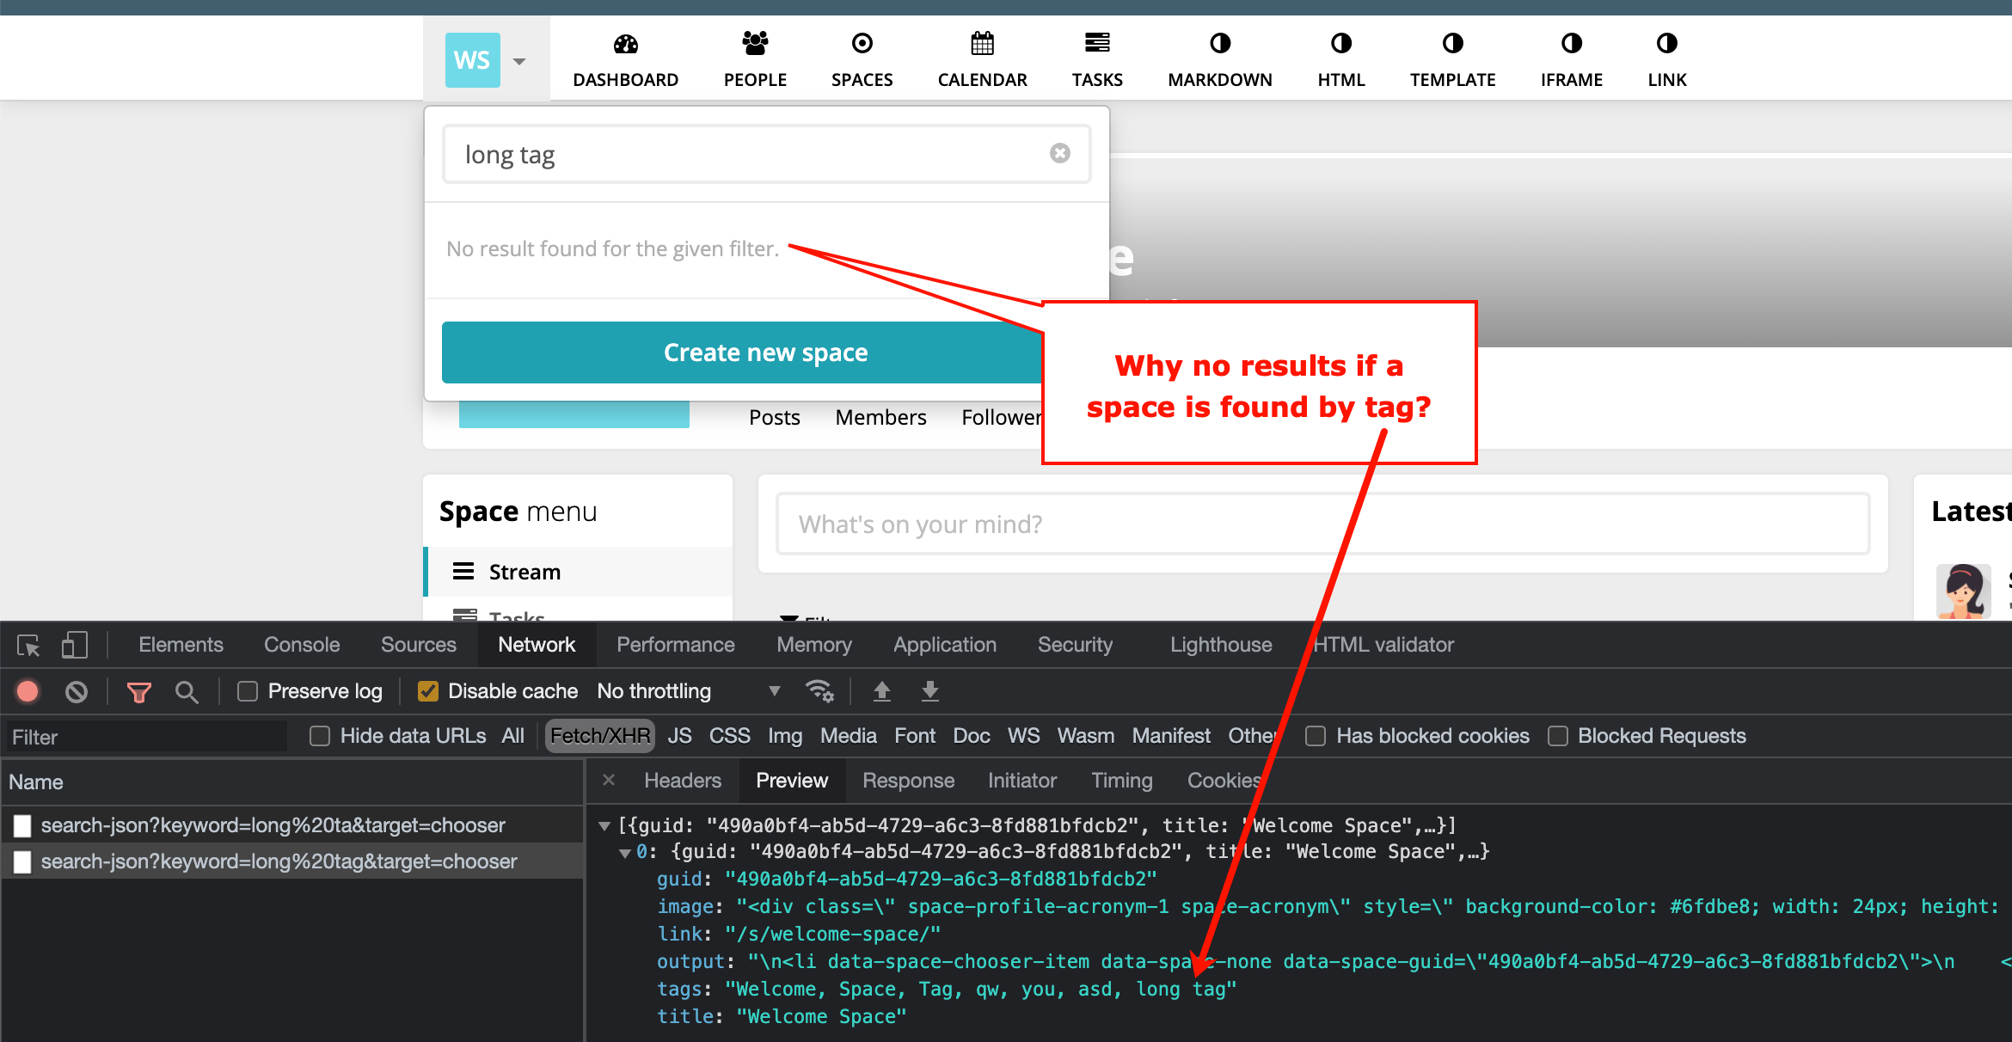Switch to the Console tab
The image size is (2012, 1042).
click(x=301, y=645)
